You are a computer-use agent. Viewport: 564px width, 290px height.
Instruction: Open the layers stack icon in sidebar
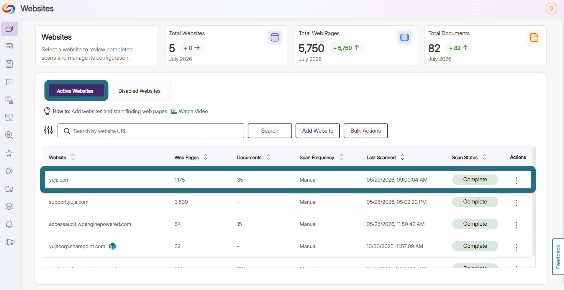click(x=9, y=206)
